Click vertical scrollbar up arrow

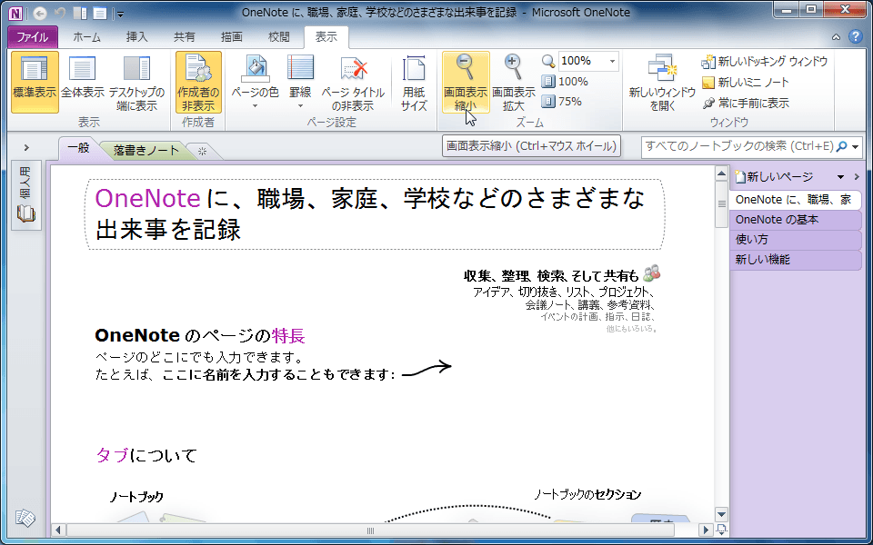(721, 174)
